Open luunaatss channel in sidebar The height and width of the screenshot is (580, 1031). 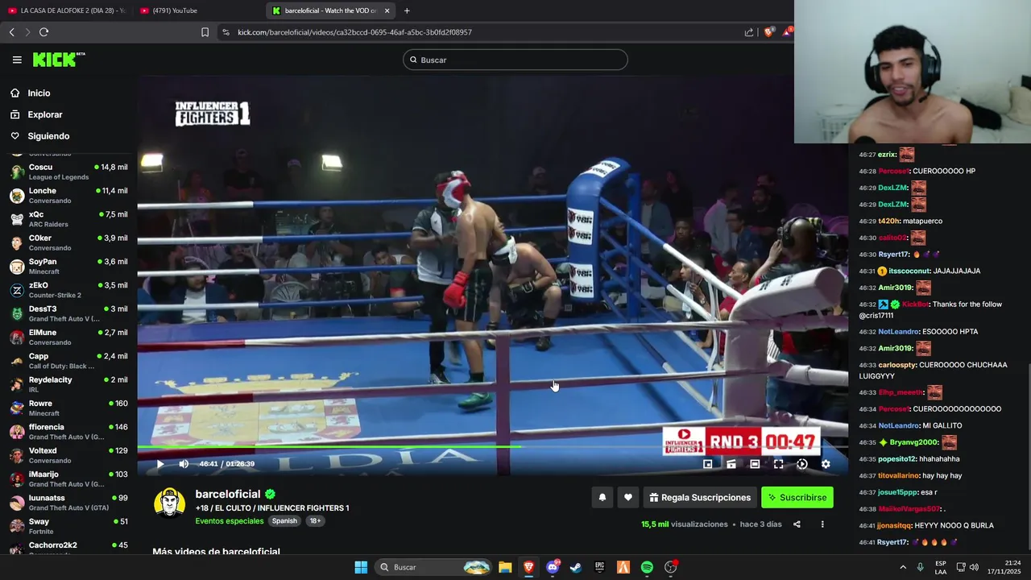(x=68, y=503)
